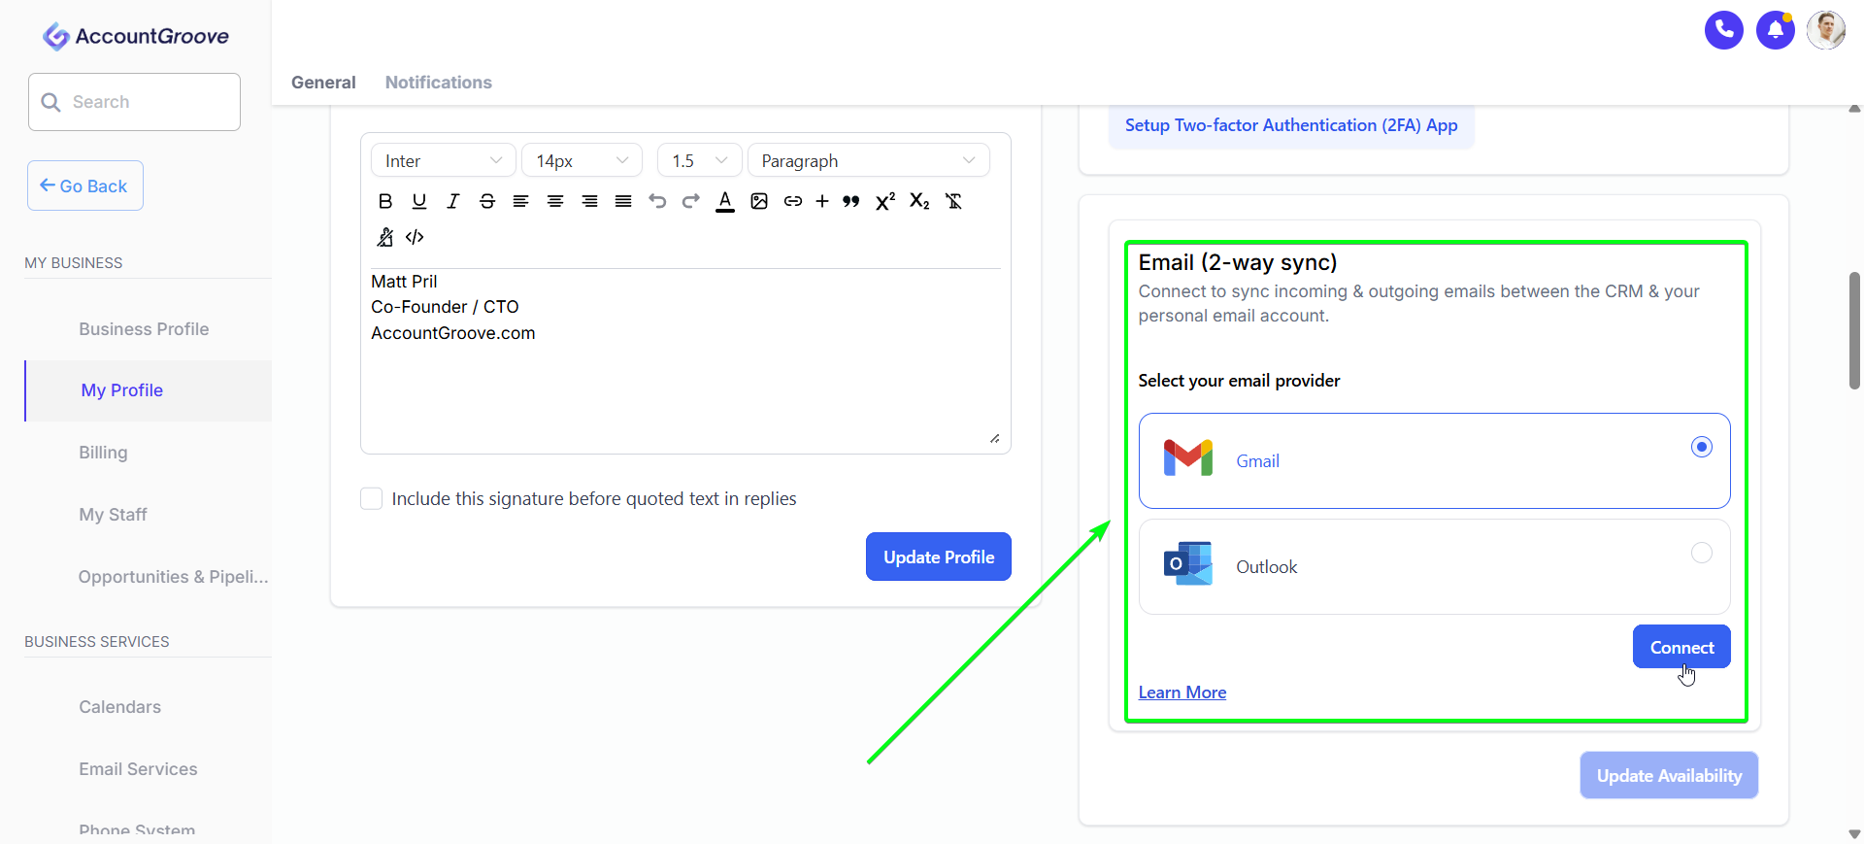Open the user avatar menu

(1826, 30)
